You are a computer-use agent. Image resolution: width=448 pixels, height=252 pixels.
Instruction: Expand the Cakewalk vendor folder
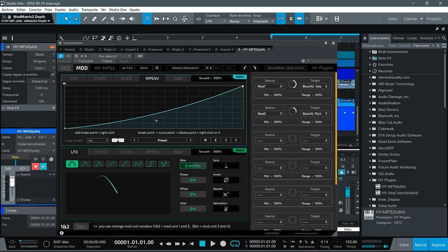point(371,129)
